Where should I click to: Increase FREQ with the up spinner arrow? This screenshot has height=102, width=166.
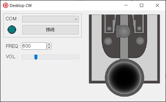click(x=49, y=44)
